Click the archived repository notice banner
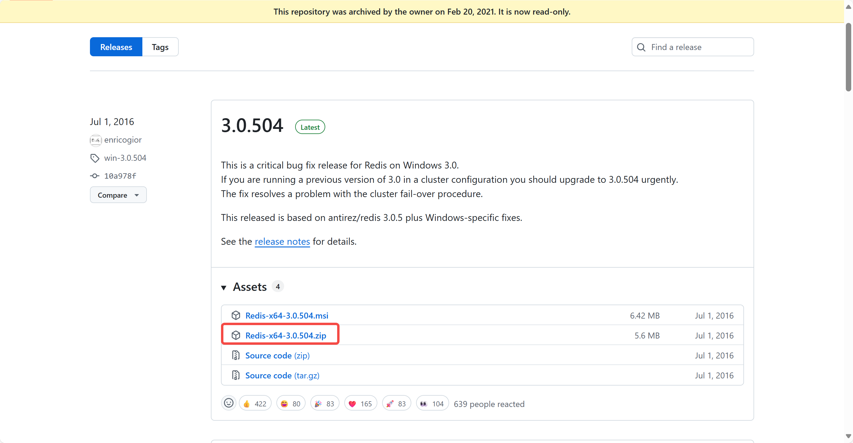The height and width of the screenshot is (443, 853). tap(422, 12)
